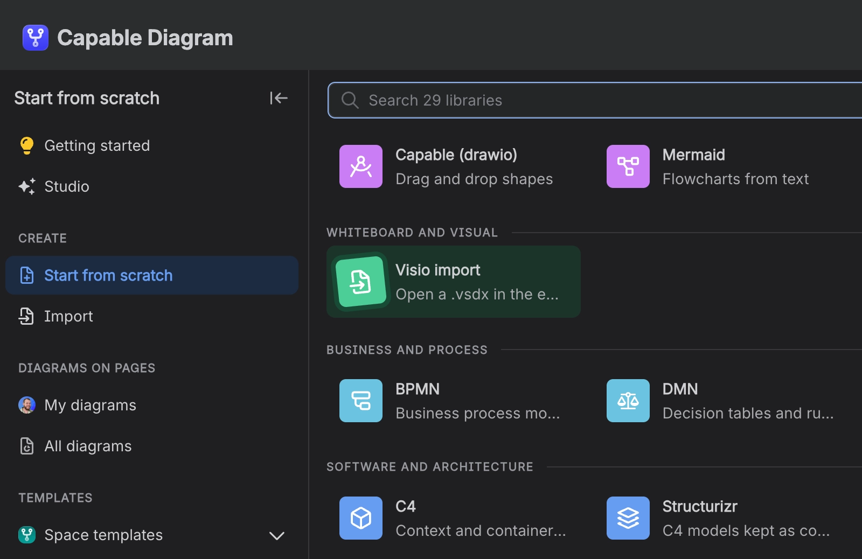This screenshot has width=862, height=559.
Task: Select the BPMN library title
Action: (418, 389)
